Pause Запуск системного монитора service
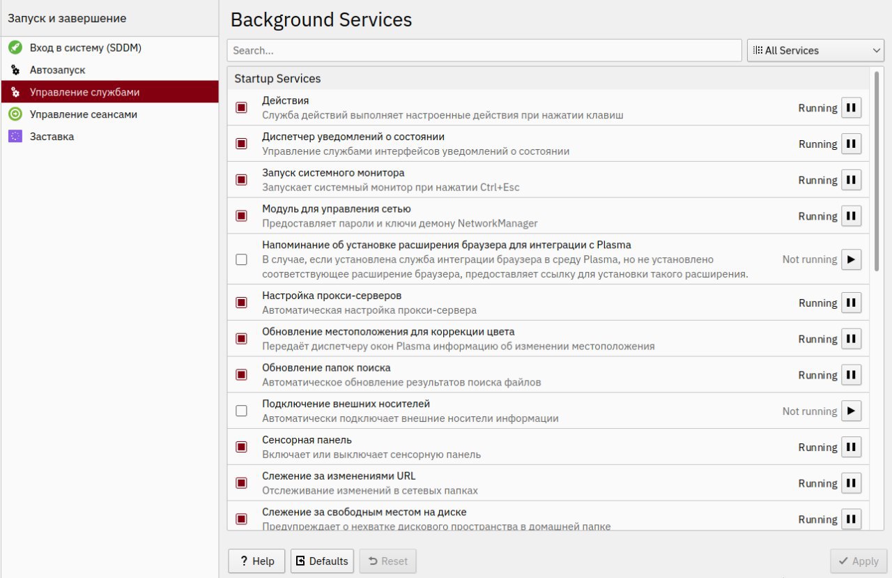The height and width of the screenshot is (578, 892). tap(851, 181)
